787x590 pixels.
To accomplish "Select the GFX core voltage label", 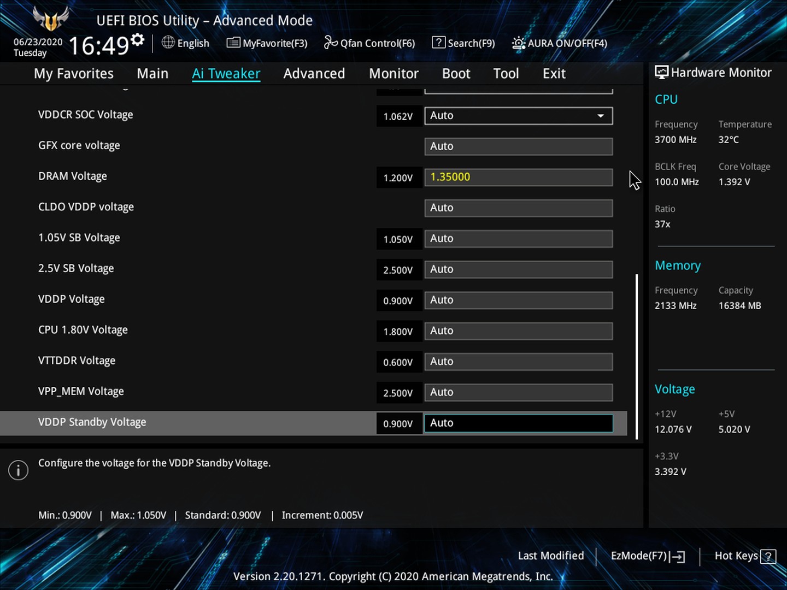I will click(x=79, y=145).
